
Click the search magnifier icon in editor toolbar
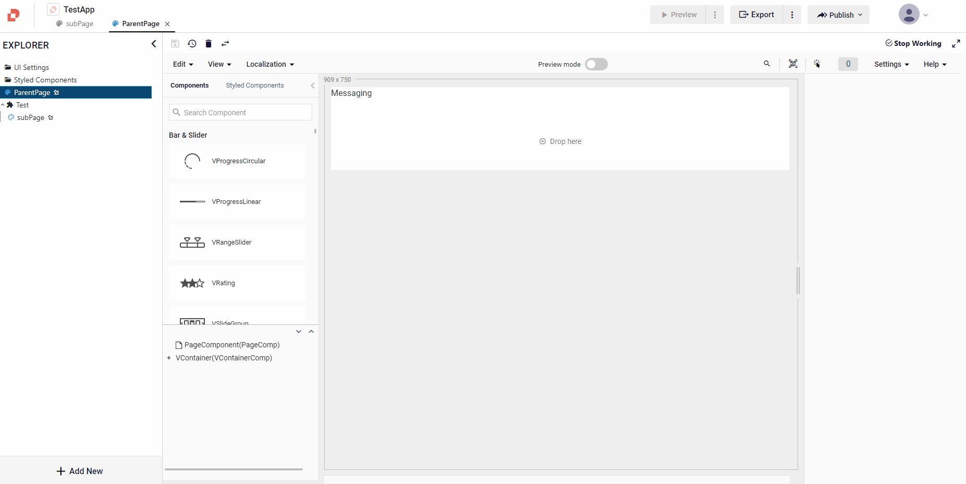[767, 64]
